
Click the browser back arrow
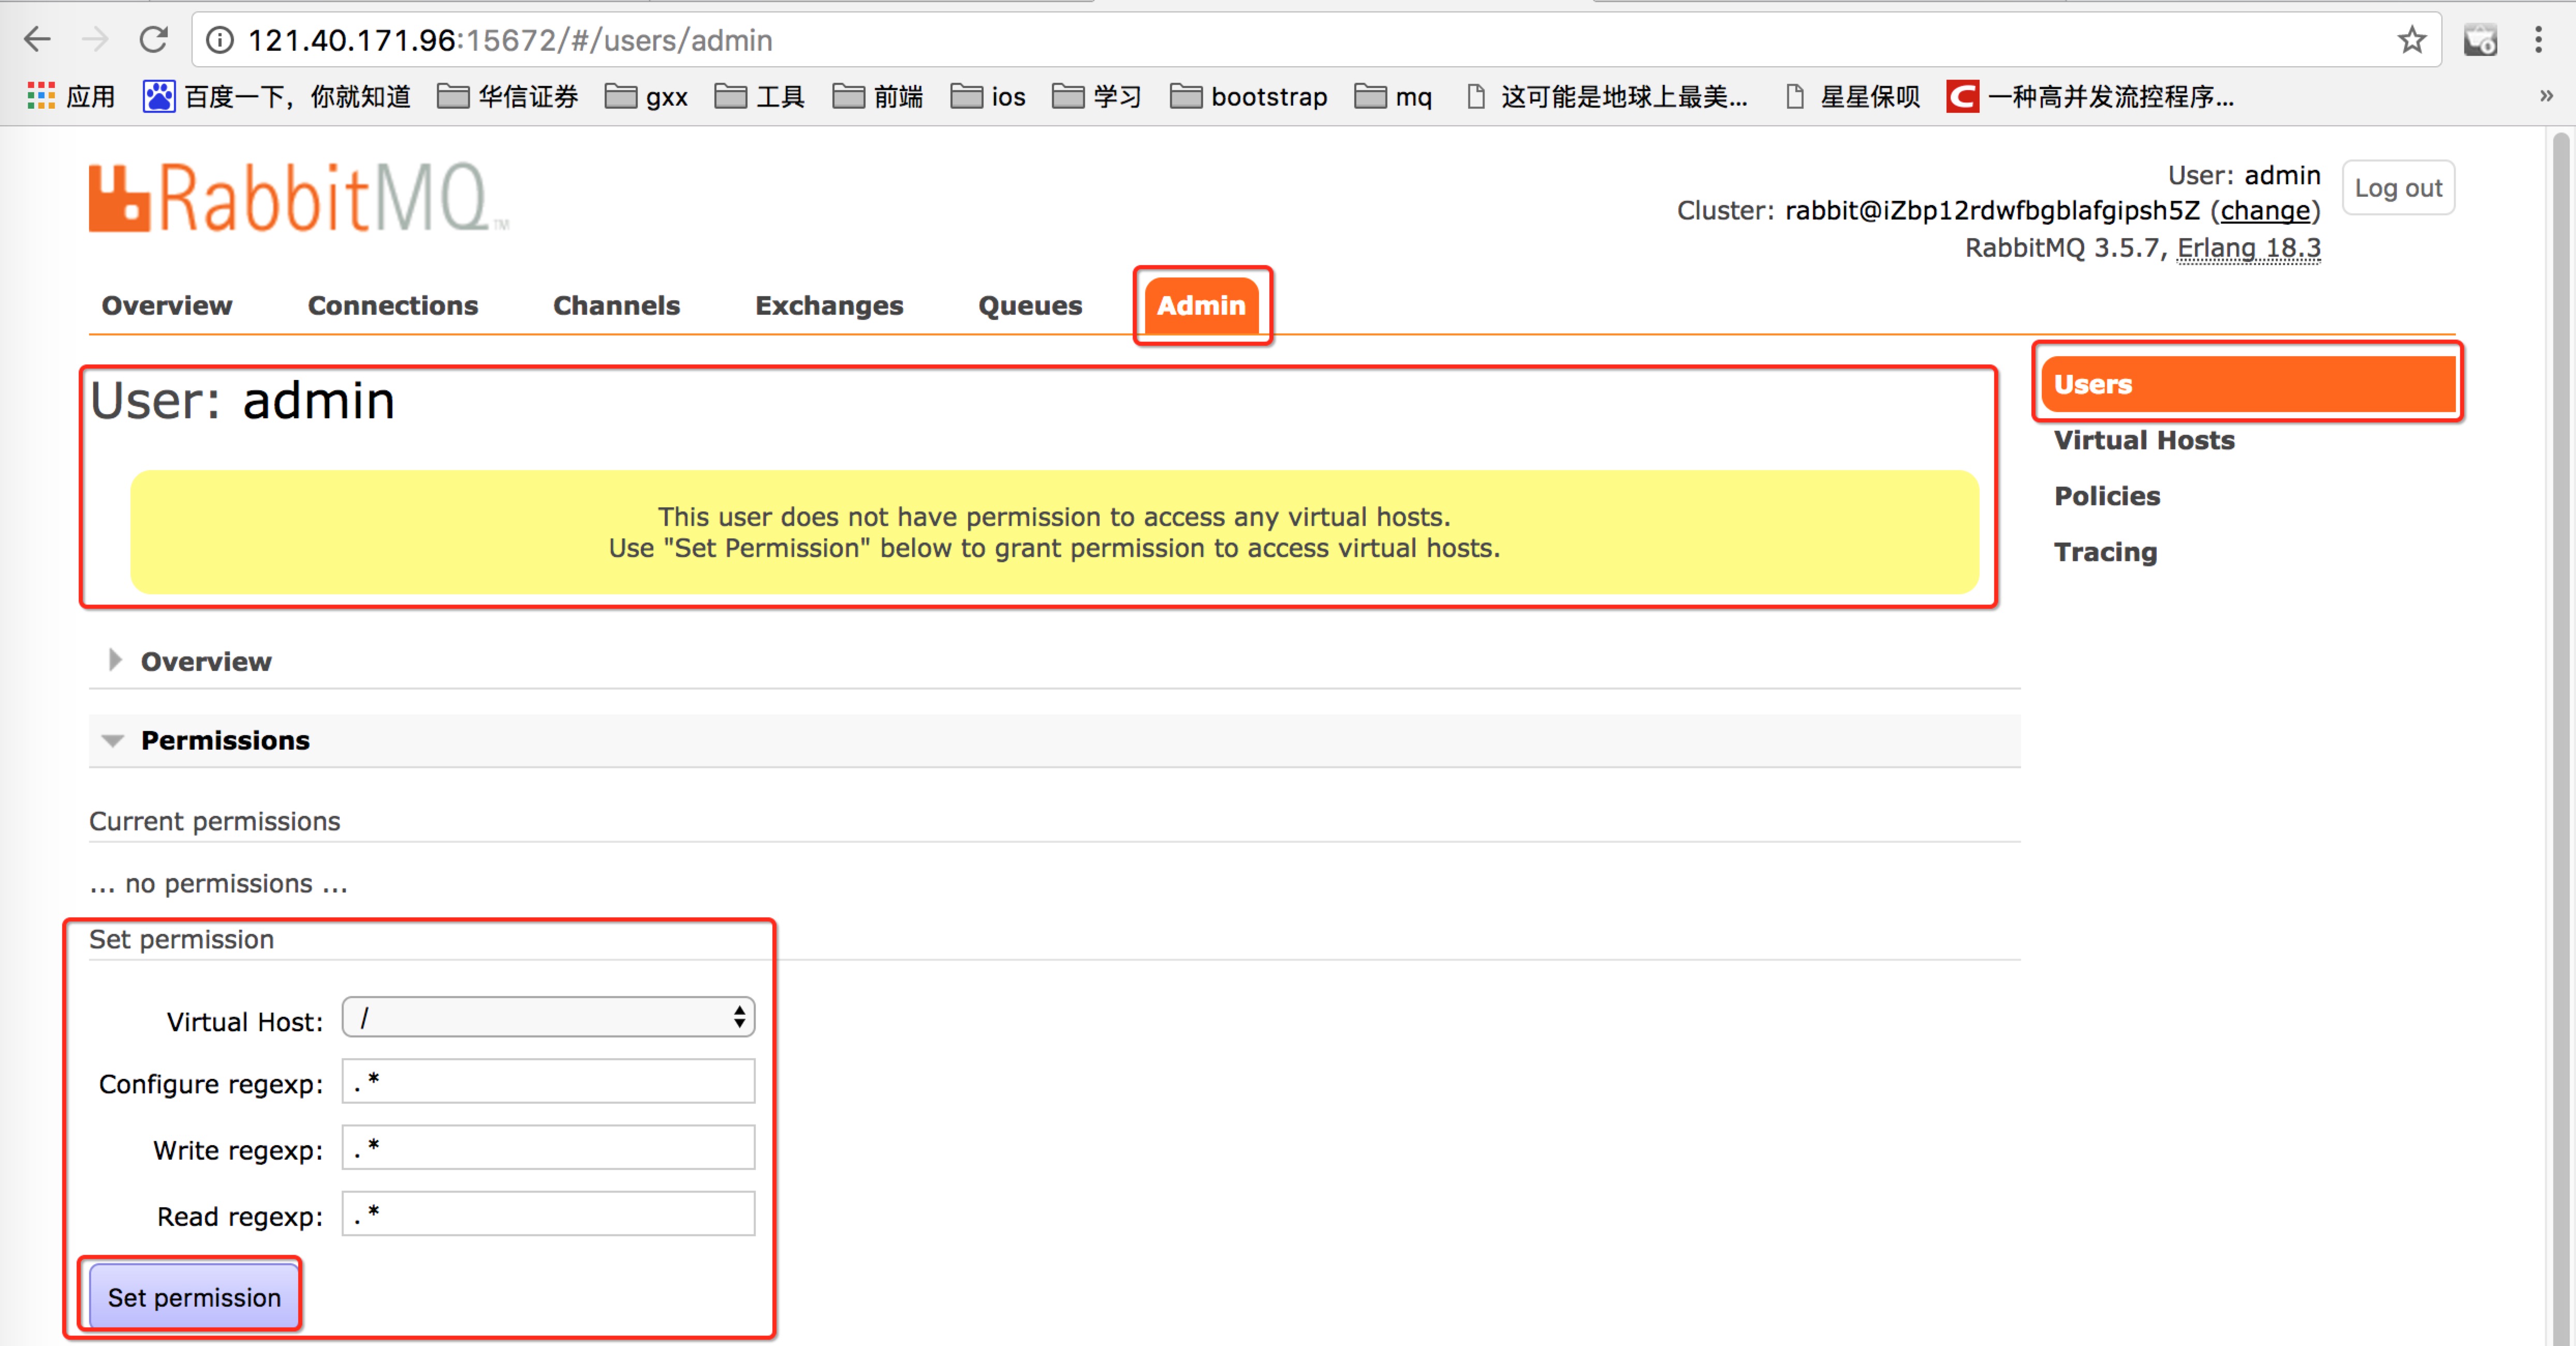37,40
